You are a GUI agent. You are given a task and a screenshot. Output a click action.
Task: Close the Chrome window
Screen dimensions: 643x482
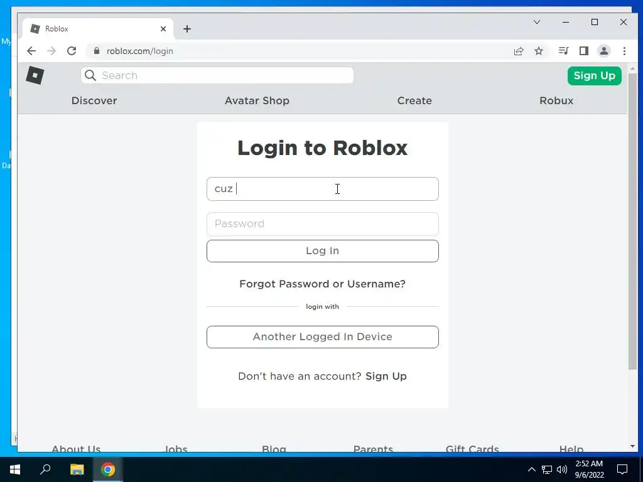point(624,22)
